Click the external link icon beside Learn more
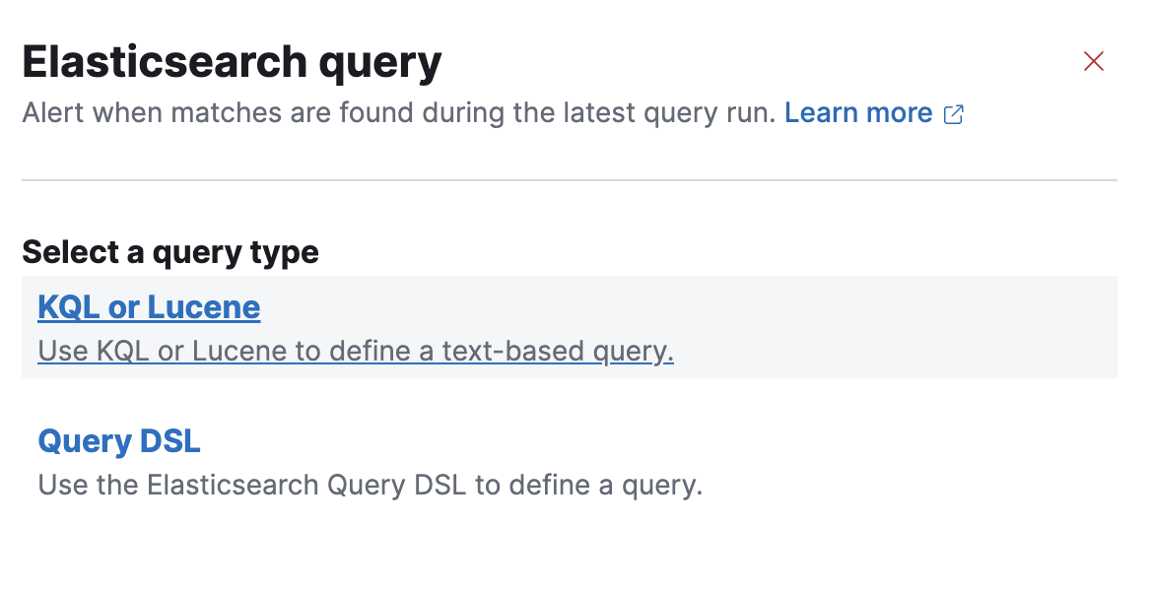Viewport: 1151px width, 591px height. pyautogui.click(x=952, y=113)
